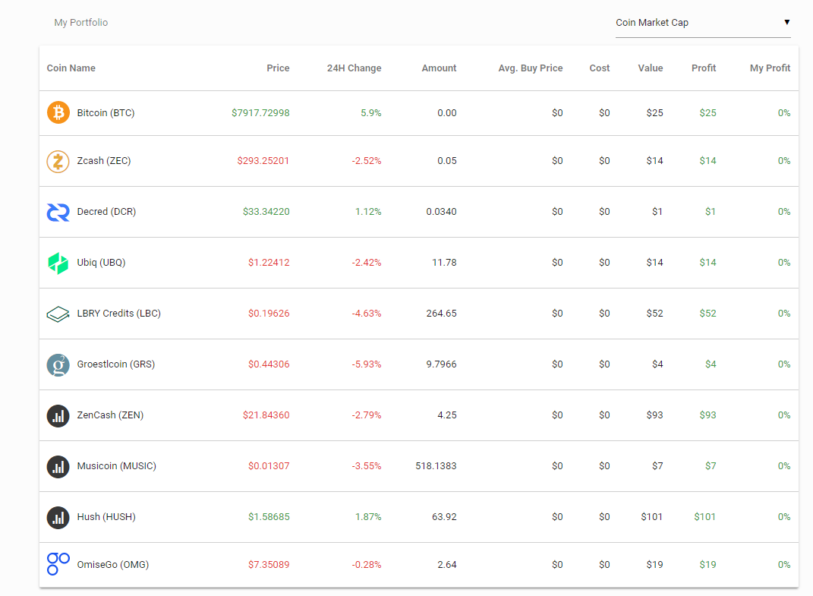The image size is (813, 596).
Task: Click the My Profit column header
Action: [x=770, y=68]
